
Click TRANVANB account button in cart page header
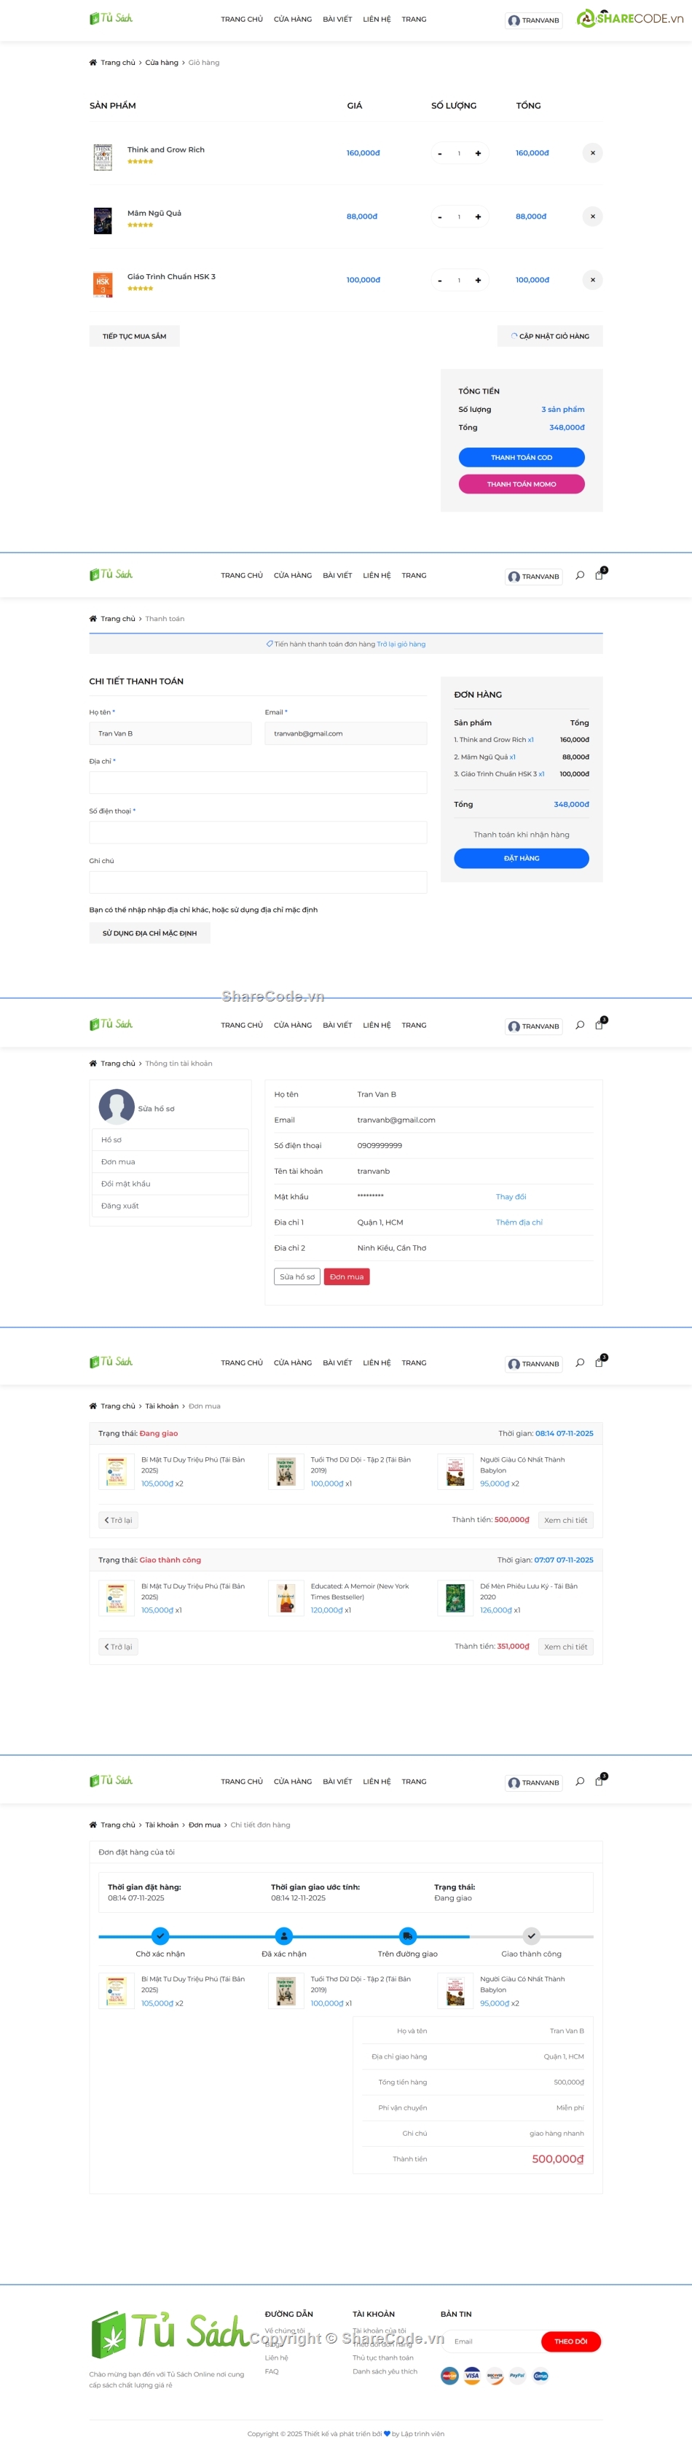click(x=533, y=20)
